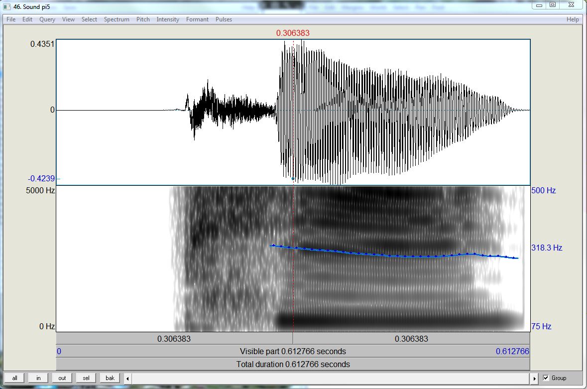Screen dimensions: 587x389
Task: Open the Help menu
Action: pos(573,19)
